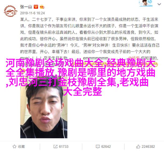
Task: Click the 收藏 favorite button label
Action: coord(21,147)
